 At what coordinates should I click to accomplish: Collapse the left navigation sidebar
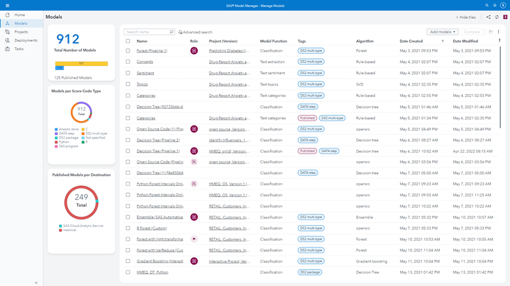tap(36, 283)
